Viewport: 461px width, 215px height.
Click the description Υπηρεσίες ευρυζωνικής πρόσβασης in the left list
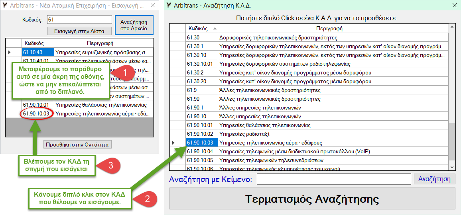[x=104, y=52]
